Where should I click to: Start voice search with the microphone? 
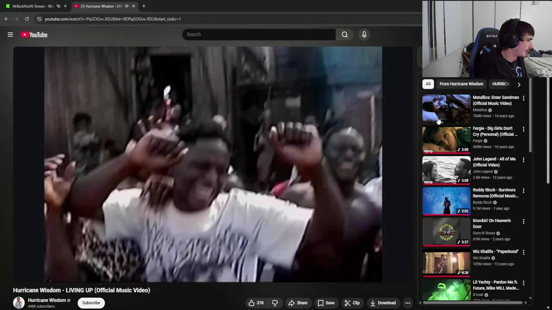point(364,34)
